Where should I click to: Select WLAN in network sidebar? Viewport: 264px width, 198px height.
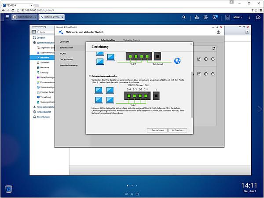62,54
